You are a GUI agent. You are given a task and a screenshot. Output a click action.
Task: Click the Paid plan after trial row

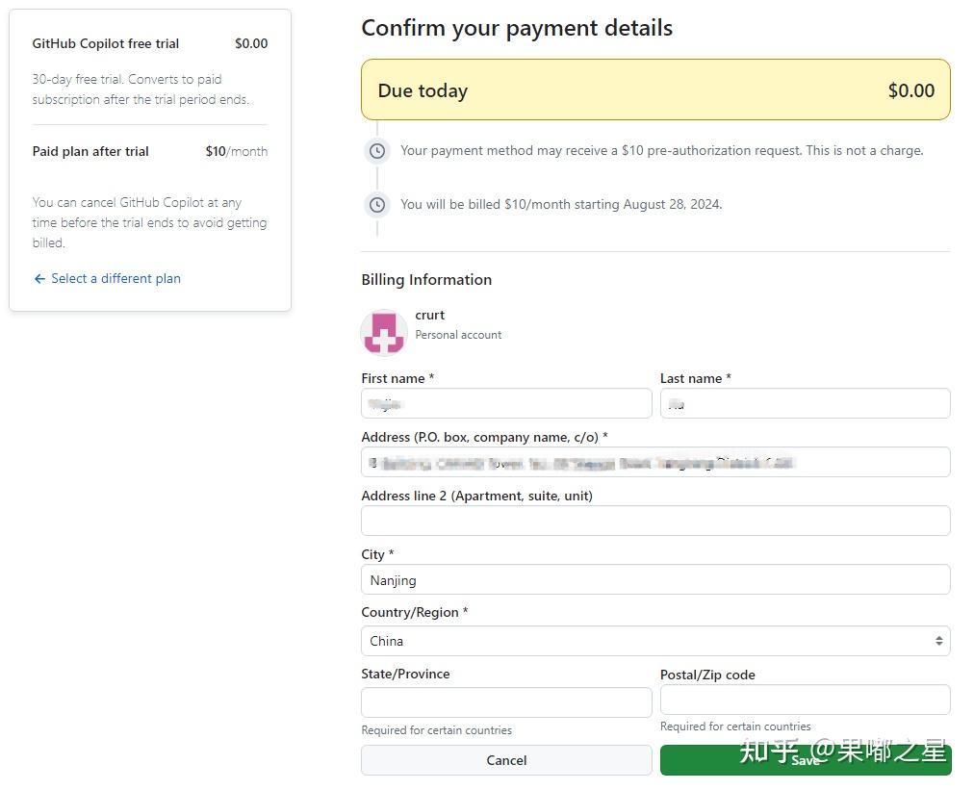(149, 152)
